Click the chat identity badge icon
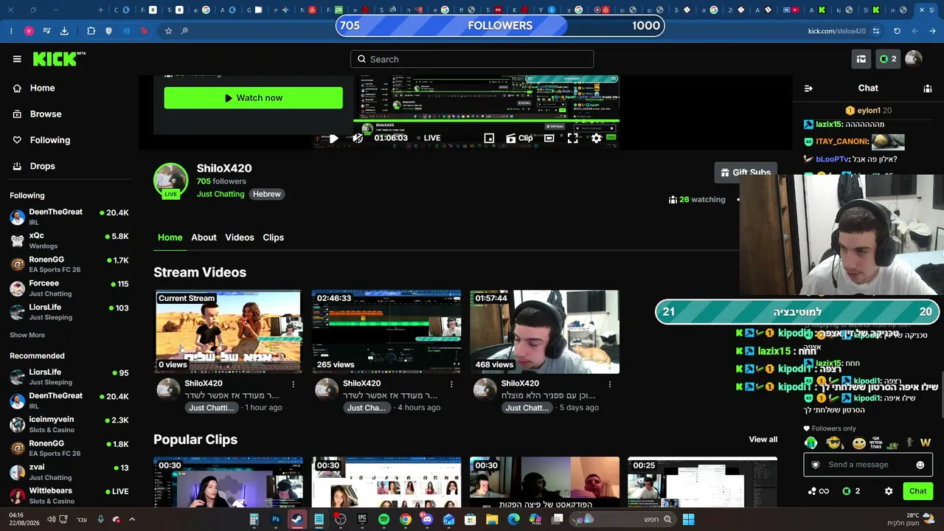Viewport: 944px width, 531px height. click(816, 465)
